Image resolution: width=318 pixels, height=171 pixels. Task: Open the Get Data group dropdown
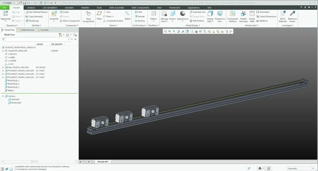coord(37,25)
